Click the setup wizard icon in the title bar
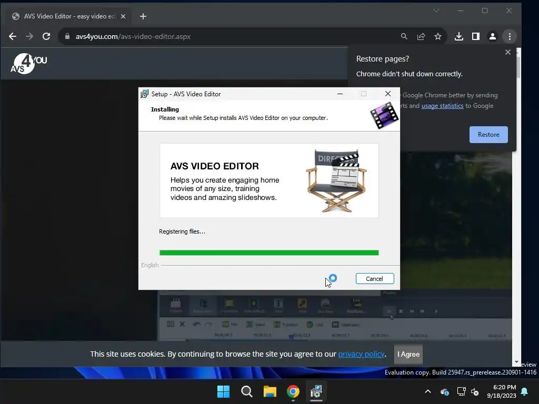Viewport: 539px width, 404px height. 145,94
